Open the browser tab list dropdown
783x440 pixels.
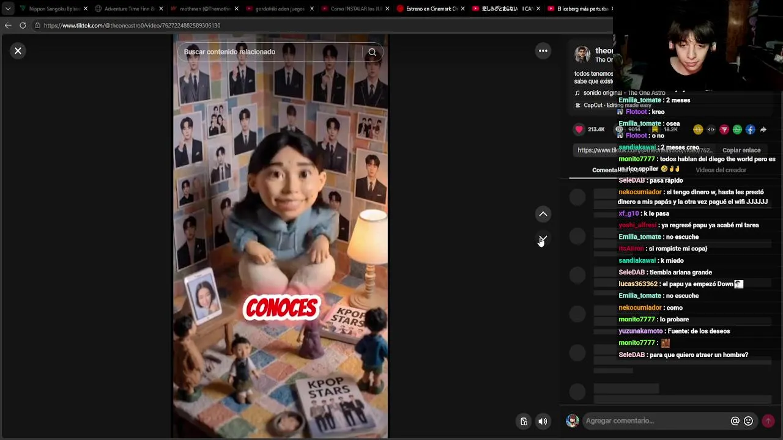point(8,9)
